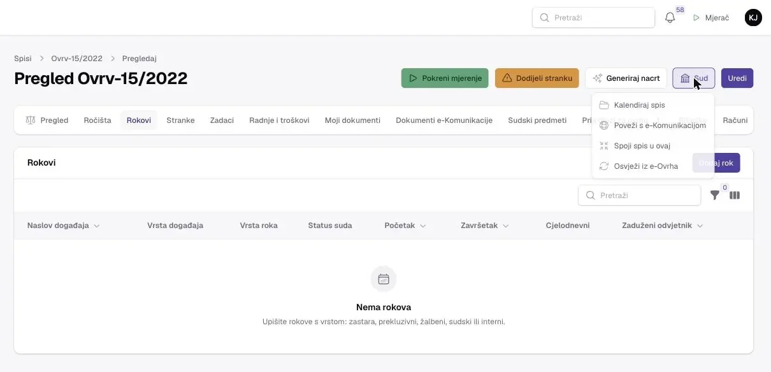Choose Poveži s e-Komunikacijom option
Image resolution: width=771 pixels, height=372 pixels.
[653, 125]
